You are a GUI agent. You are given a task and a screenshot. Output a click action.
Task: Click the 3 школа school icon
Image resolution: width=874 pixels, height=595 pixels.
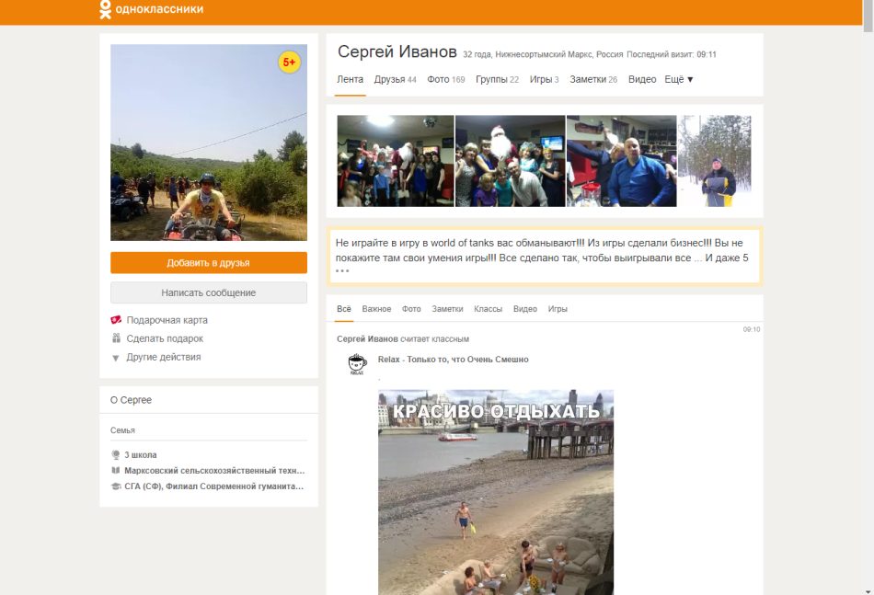[x=116, y=454]
